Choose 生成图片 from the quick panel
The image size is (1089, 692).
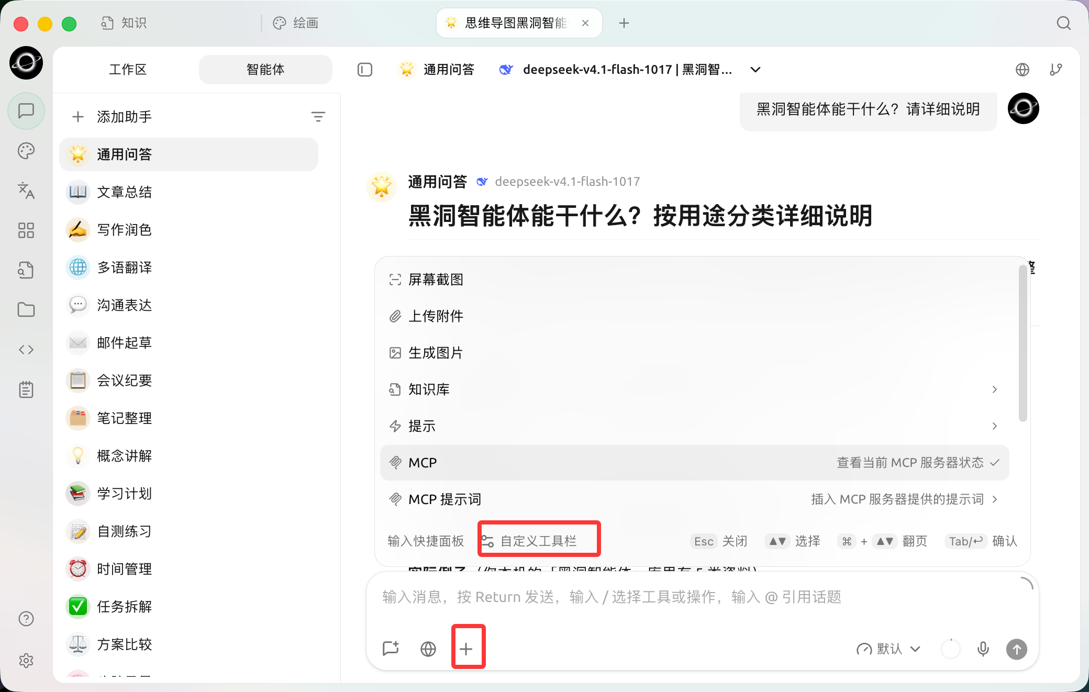(x=694, y=353)
